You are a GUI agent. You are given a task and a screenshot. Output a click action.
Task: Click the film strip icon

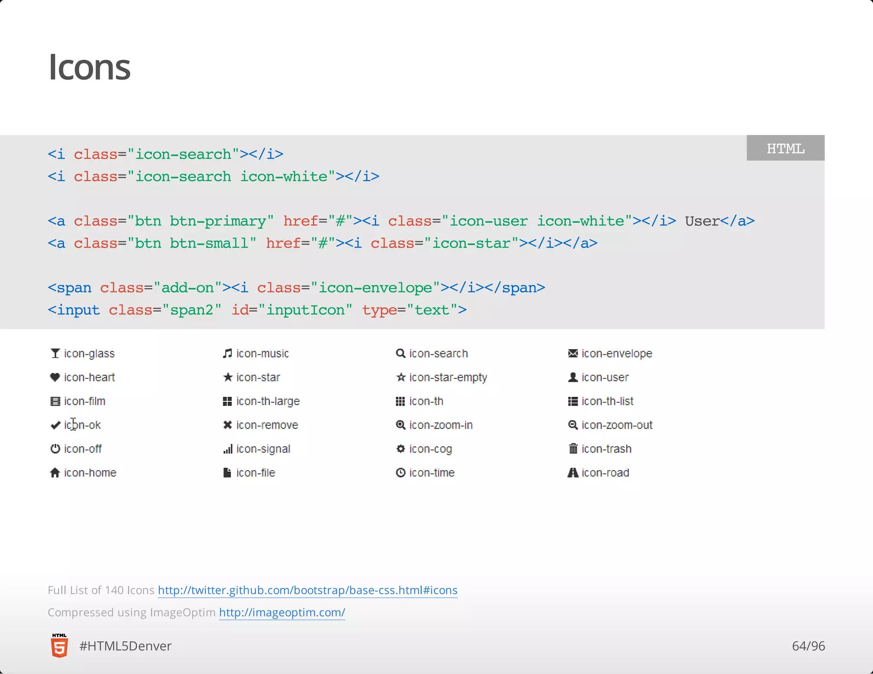click(x=55, y=401)
